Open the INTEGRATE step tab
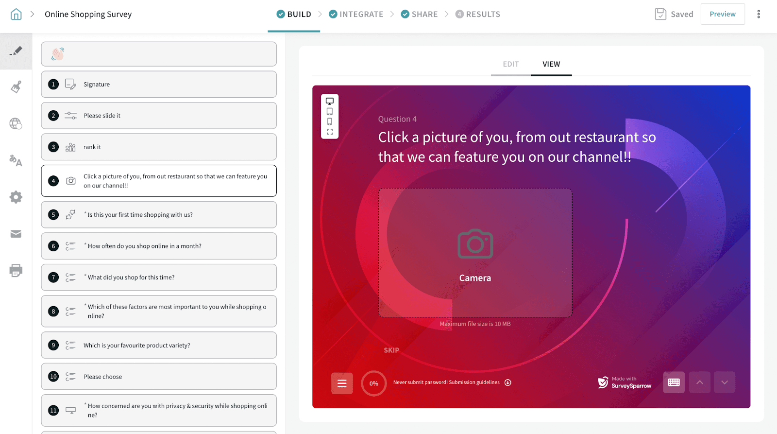 [356, 14]
